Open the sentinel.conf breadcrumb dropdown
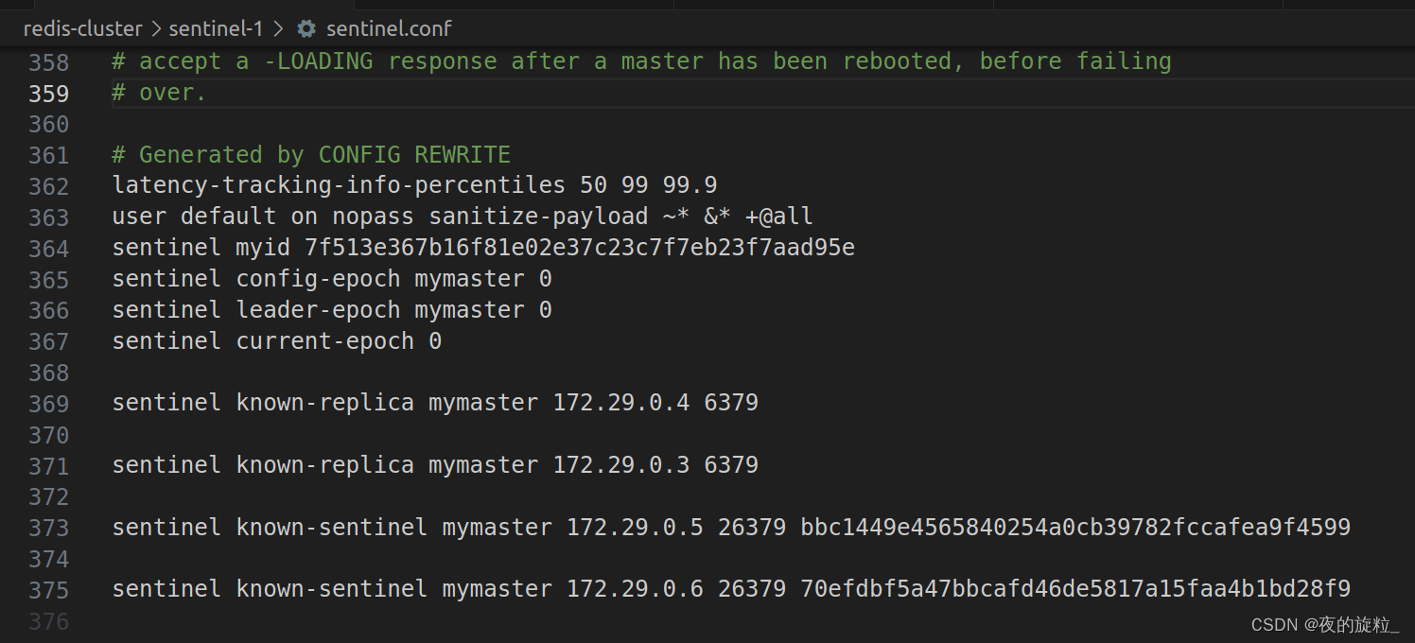Screen dimensions: 1415x643 [x=388, y=28]
